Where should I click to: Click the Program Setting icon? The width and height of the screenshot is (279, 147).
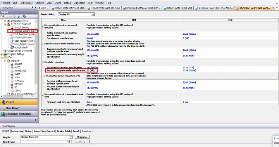[5, 54]
